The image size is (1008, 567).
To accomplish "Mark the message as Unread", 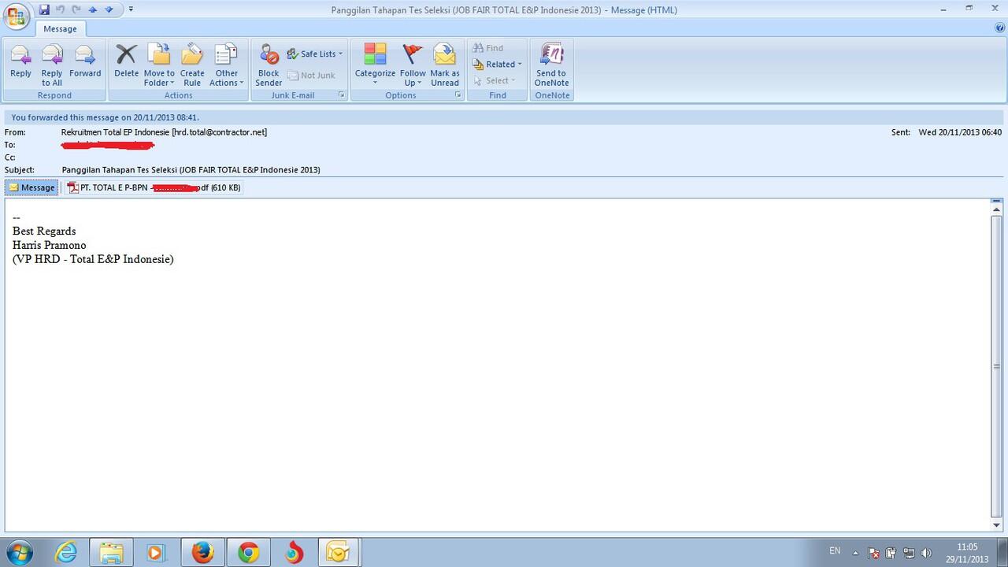I will click(445, 64).
